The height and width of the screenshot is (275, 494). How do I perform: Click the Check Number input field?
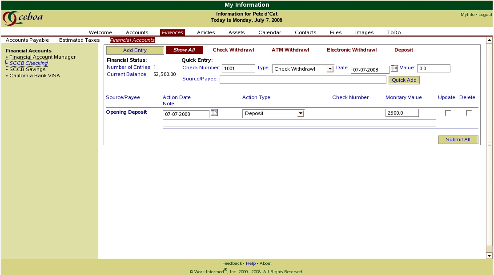238,68
